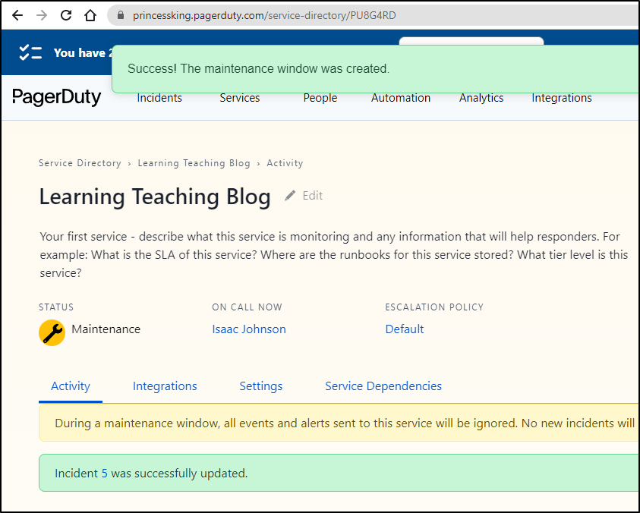Open the Integrations navigation menu
This screenshot has width=640, height=513.
coord(562,98)
